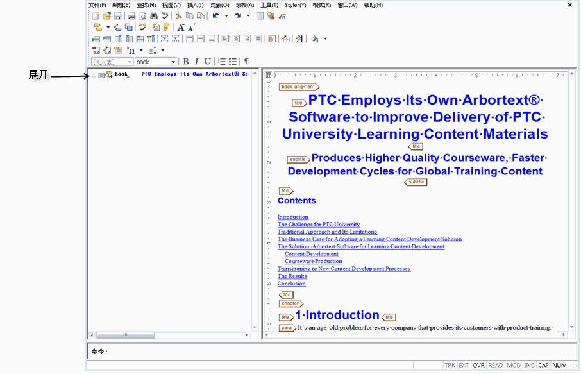Open the 表格(A) menu
This screenshot has height=374, width=581.
point(245,5)
